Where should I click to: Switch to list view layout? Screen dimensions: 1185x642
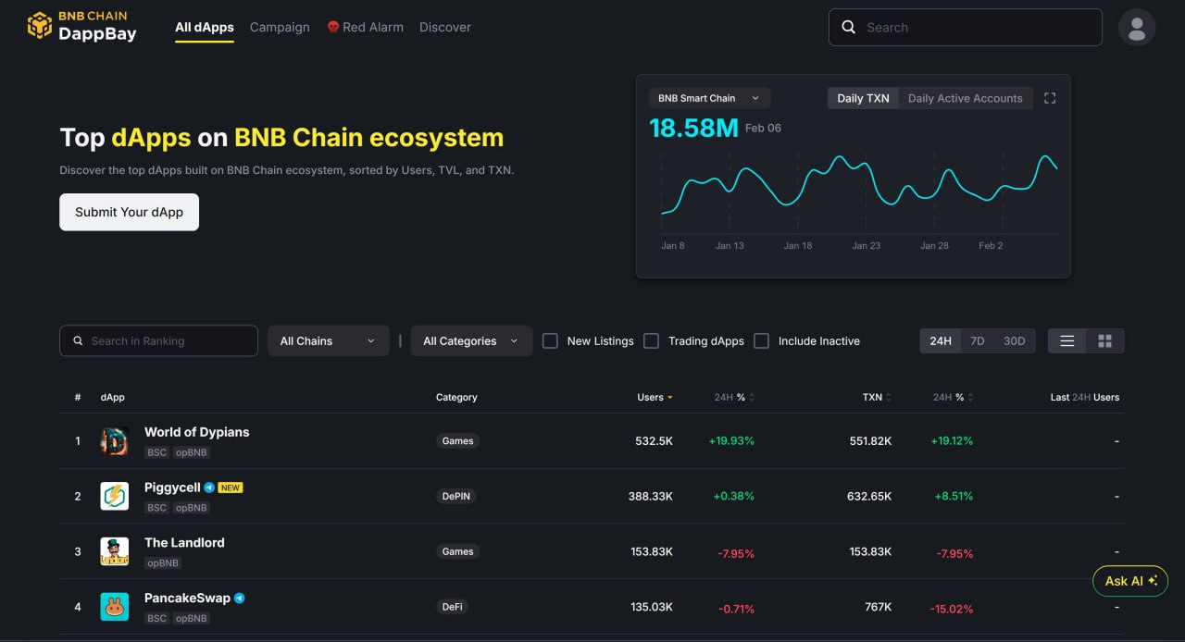(1067, 341)
